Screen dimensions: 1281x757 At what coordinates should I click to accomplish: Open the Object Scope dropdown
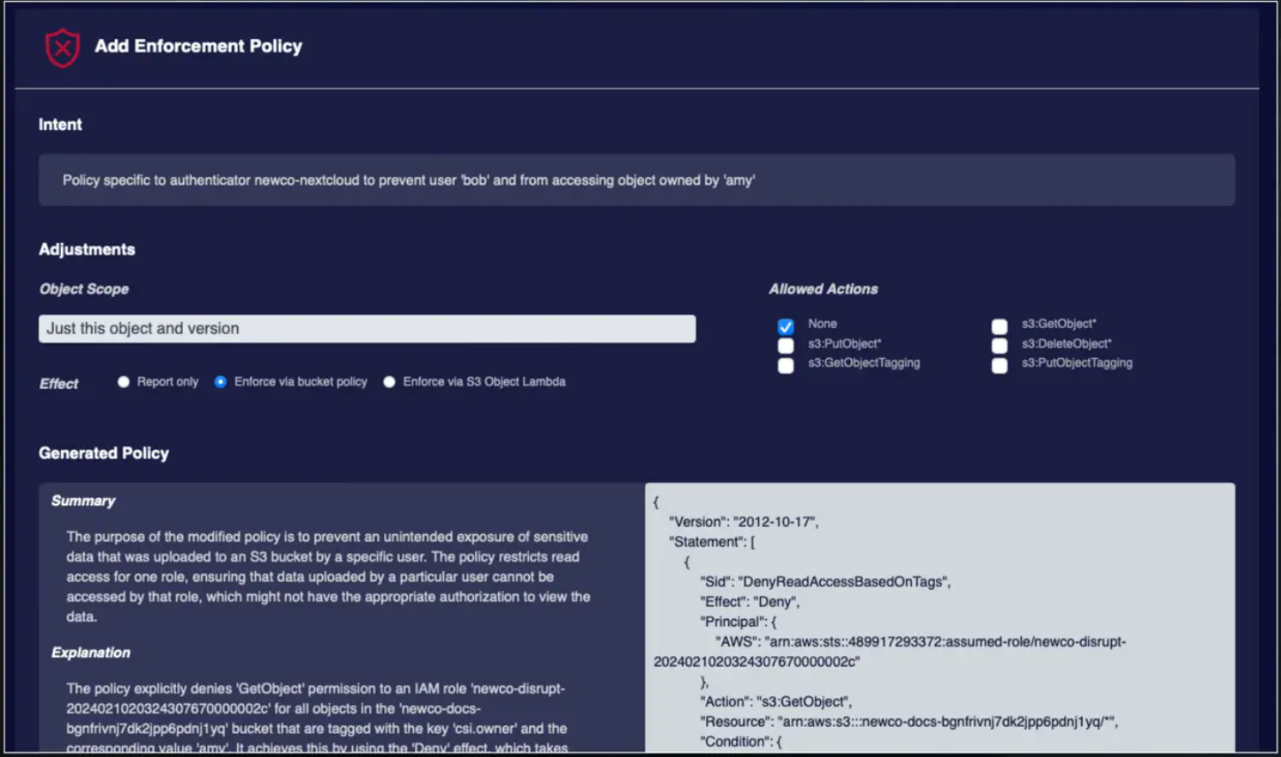[367, 329]
